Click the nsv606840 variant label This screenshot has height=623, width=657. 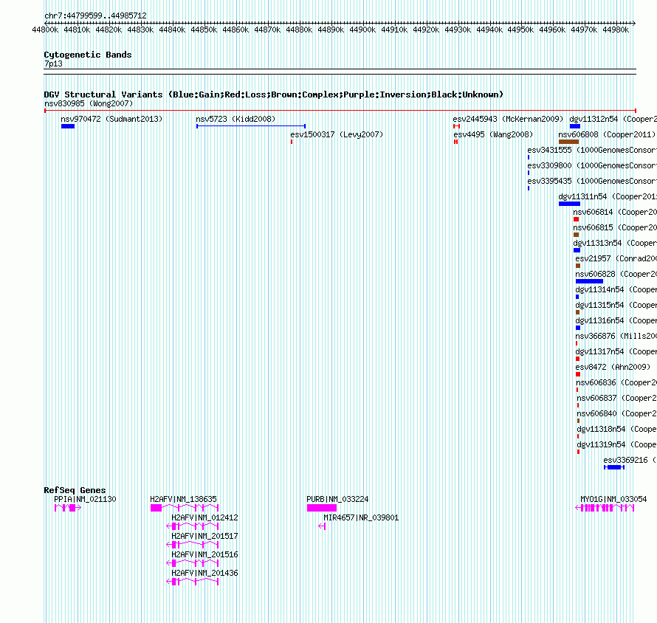[617, 413]
